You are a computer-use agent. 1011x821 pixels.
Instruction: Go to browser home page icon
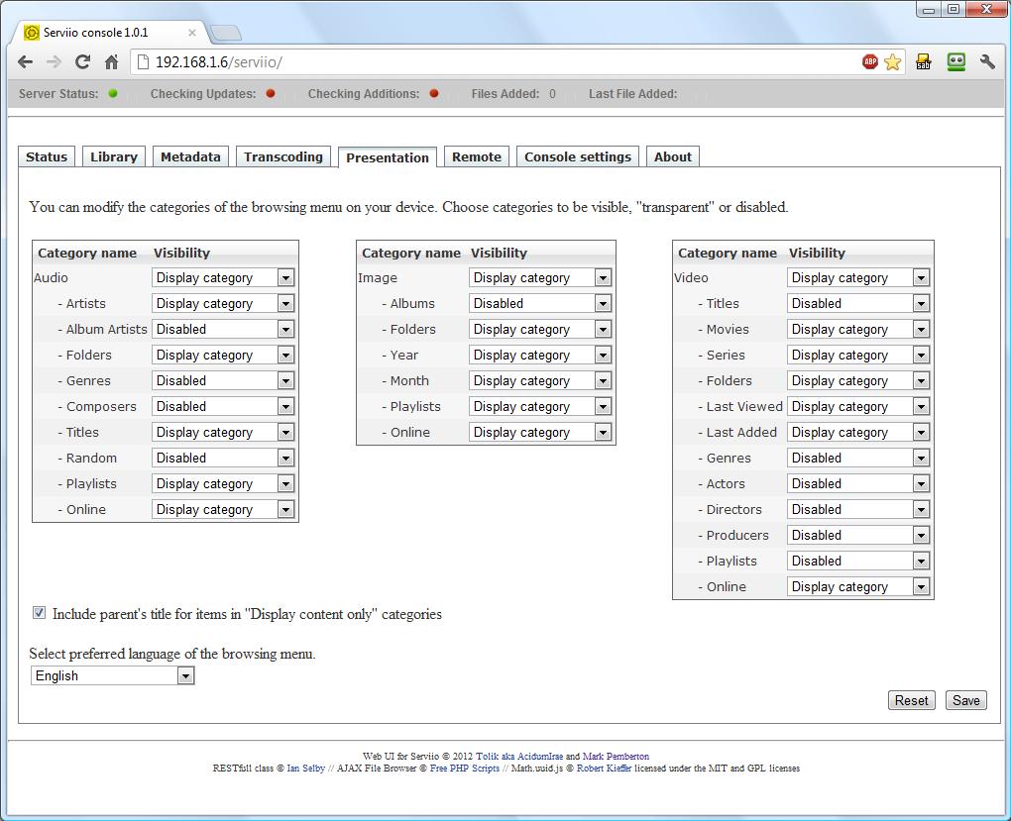click(x=112, y=61)
